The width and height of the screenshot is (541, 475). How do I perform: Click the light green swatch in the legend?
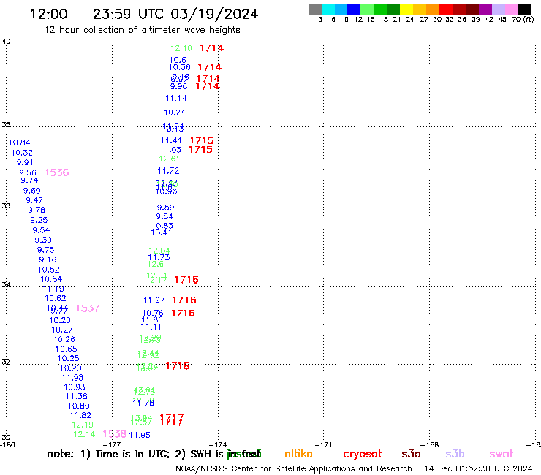[367, 9]
